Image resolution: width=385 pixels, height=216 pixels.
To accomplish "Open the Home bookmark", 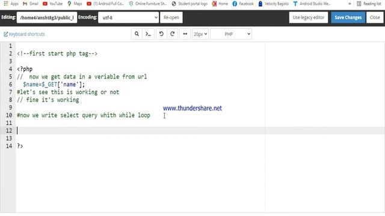I will pyautogui.click(x=220, y=4).
